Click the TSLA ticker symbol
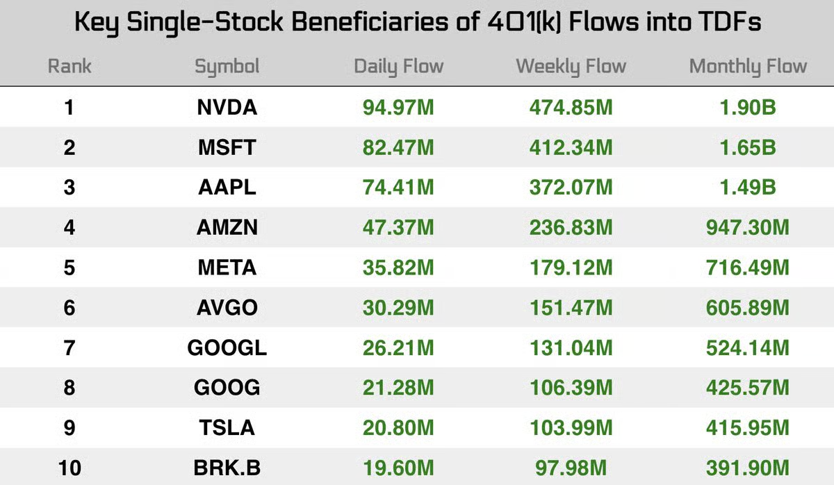Image resolution: width=834 pixels, height=485 pixels. pos(227,427)
